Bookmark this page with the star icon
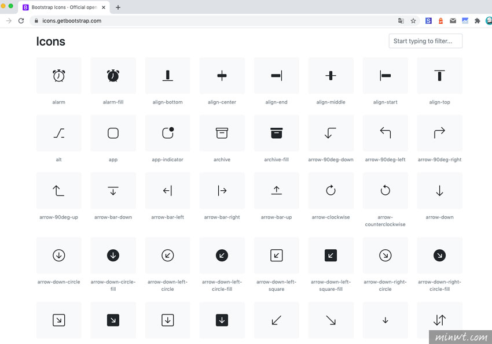Screen dimensions: 492x344 point(413,21)
